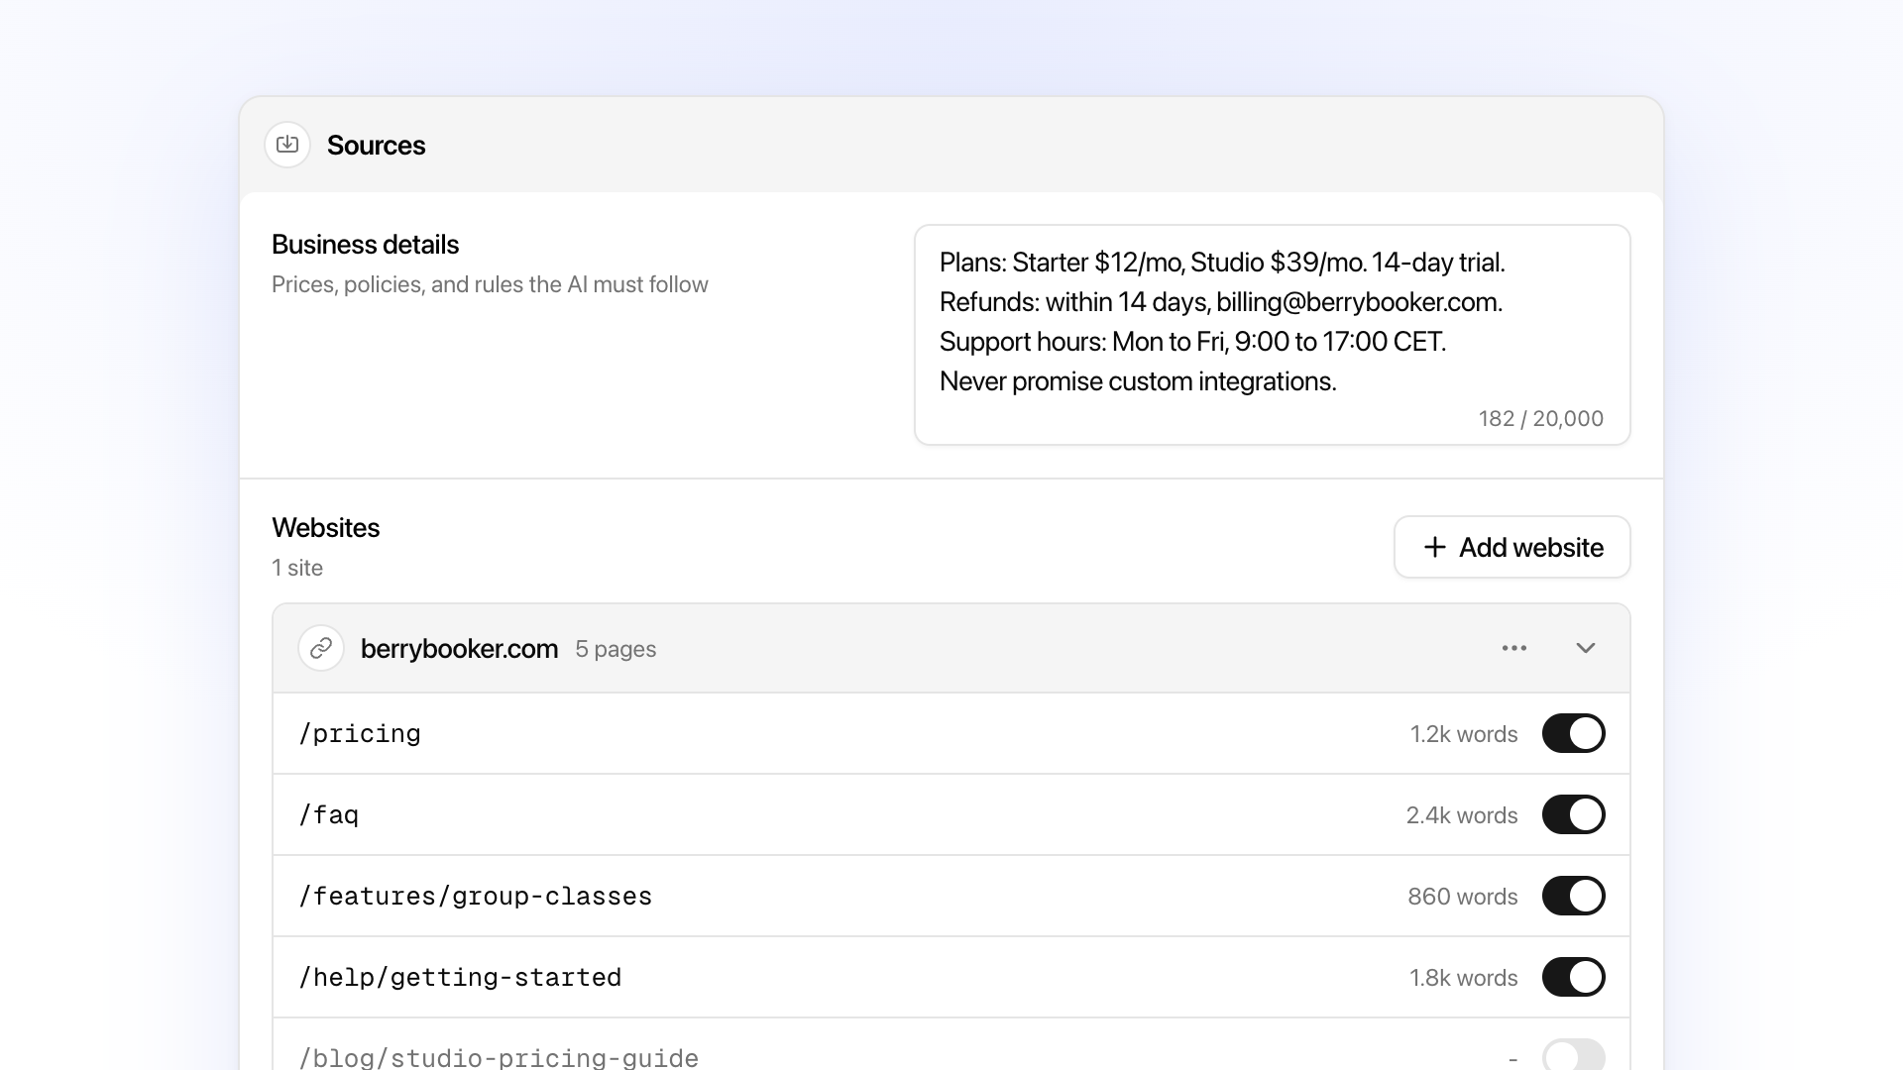Click the /pricing path text
This screenshot has height=1070, width=1903.
click(360, 734)
